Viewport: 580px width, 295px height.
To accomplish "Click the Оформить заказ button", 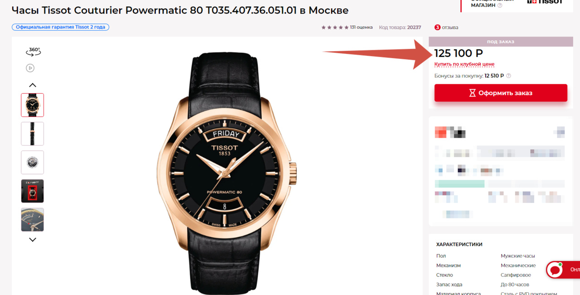I will tap(501, 93).
